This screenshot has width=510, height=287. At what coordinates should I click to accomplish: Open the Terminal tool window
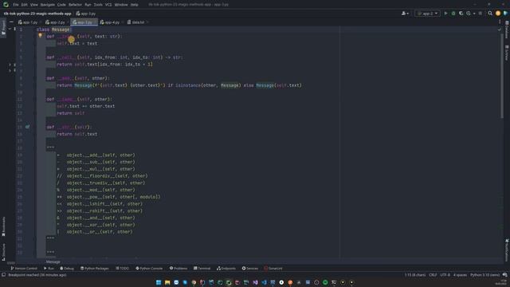point(202,269)
